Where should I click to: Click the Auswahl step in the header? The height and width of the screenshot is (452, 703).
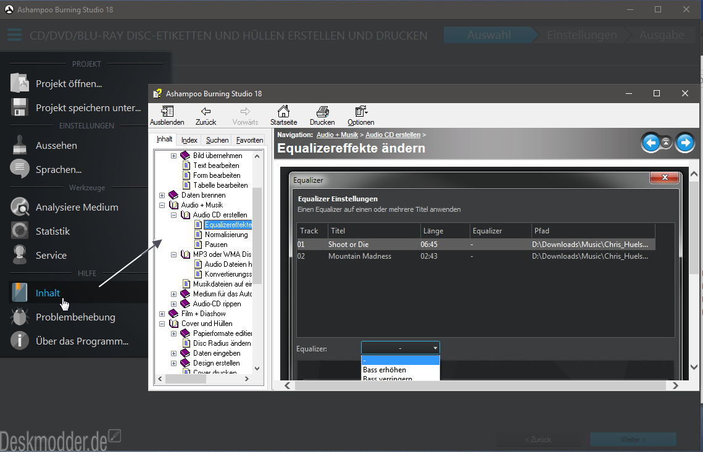(x=489, y=35)
